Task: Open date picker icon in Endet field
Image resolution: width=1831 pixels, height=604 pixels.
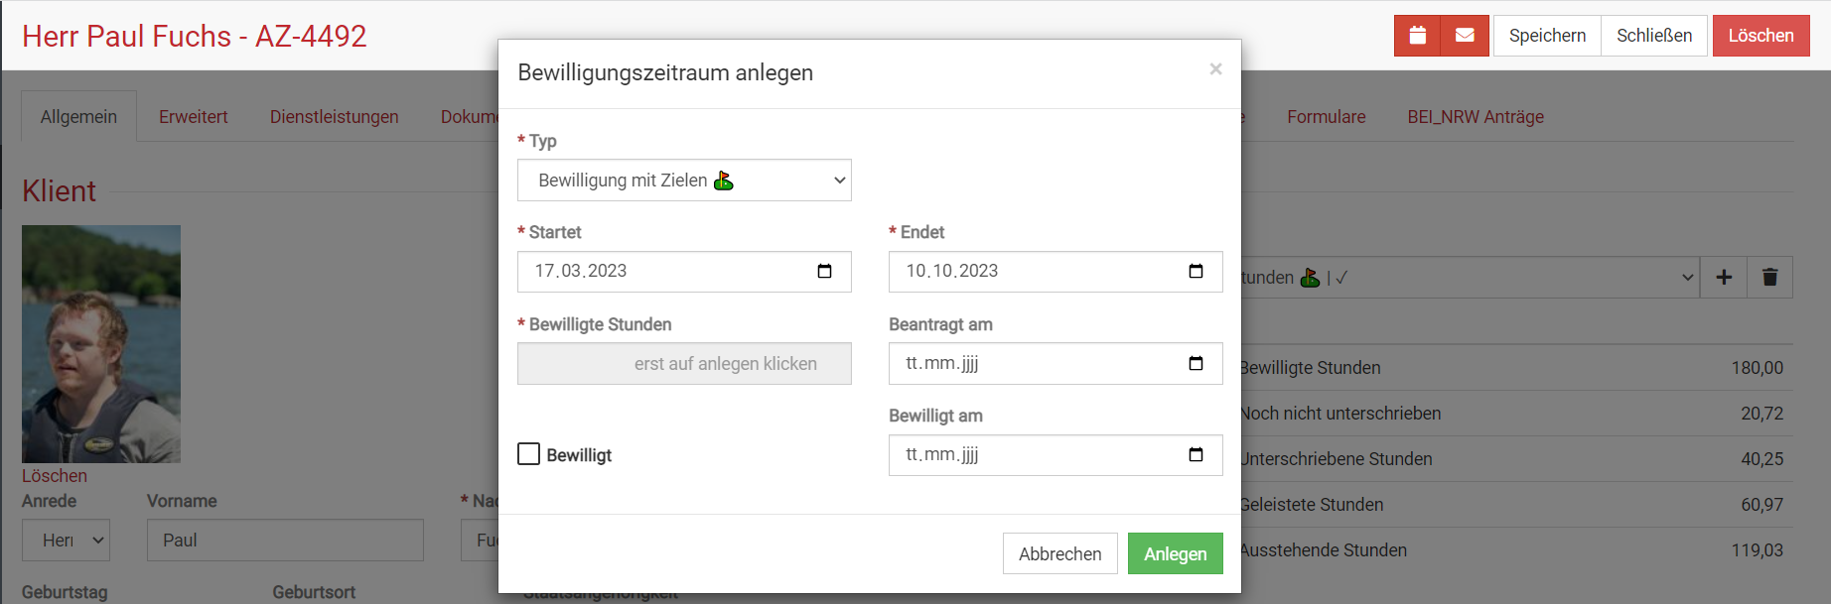Action: pos(1196,272)
